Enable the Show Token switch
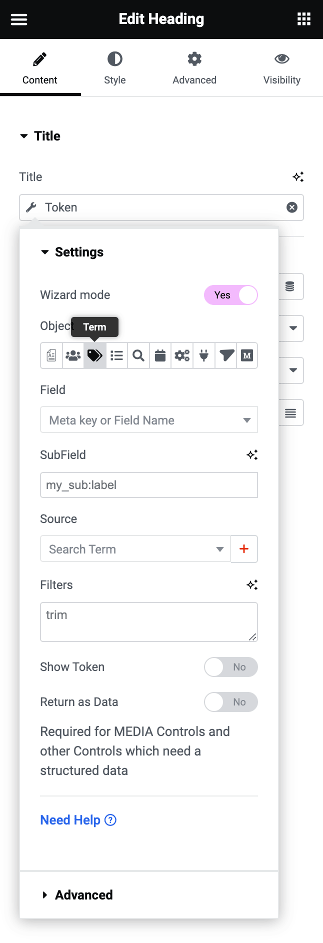The image size is (323, 943). [231, 667]
